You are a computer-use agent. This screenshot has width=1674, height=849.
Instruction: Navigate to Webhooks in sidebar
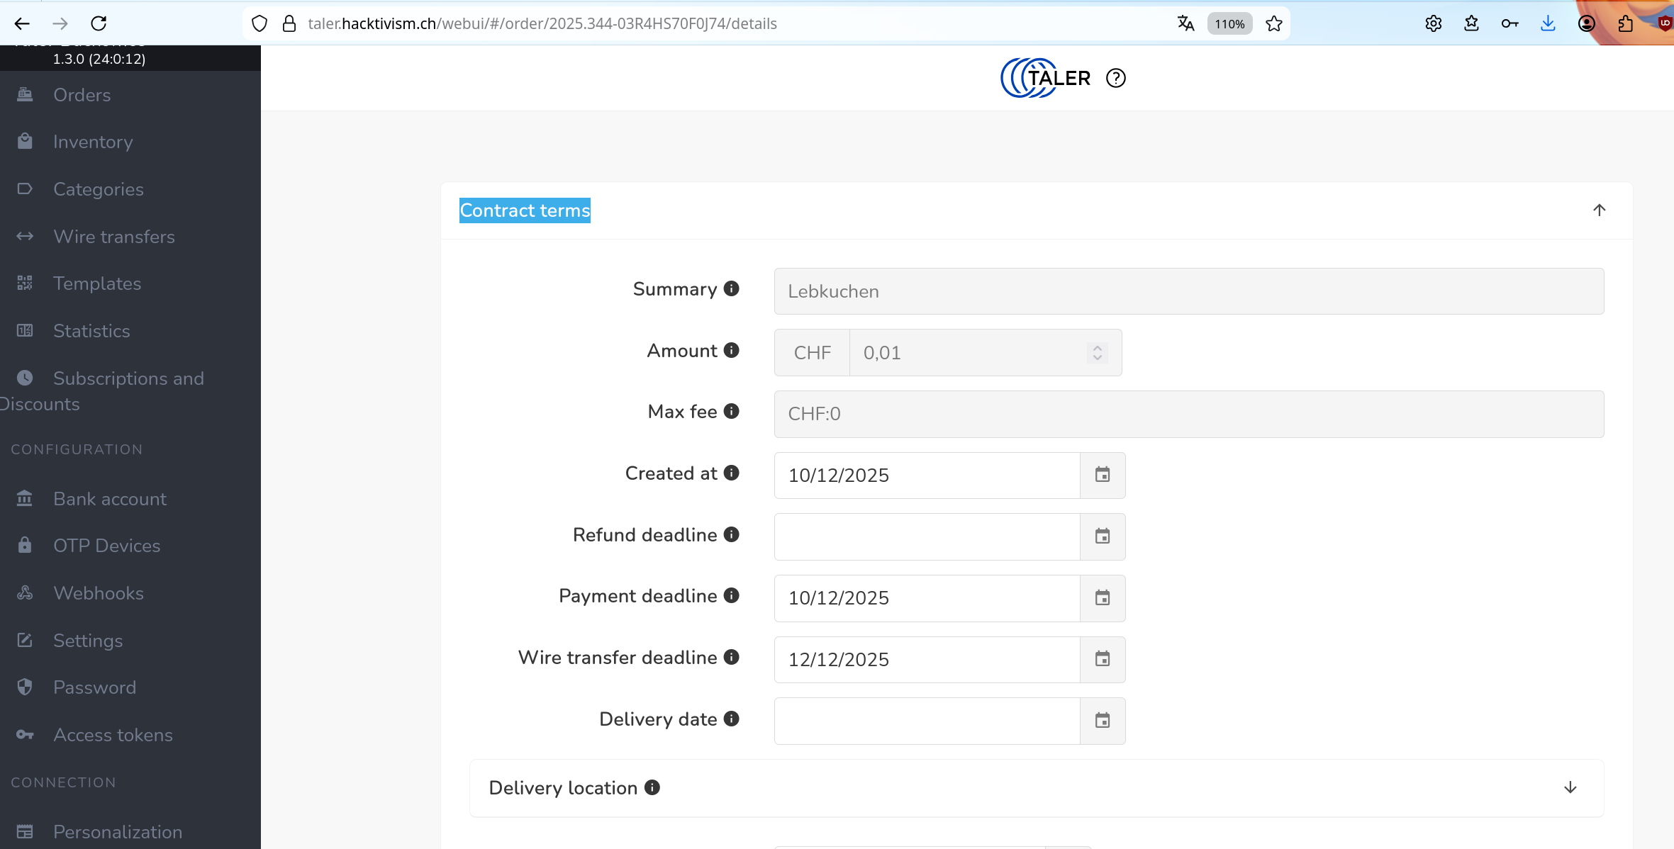pyautogui.click(x=98, y=593)
